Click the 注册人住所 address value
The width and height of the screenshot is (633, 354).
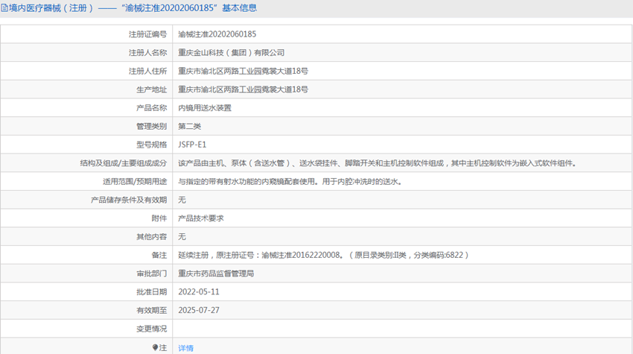(x=243, y=71)
